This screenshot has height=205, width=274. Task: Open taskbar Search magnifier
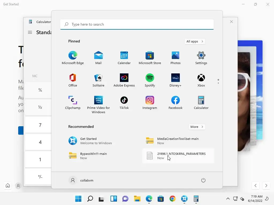click(x=90, y=199)
